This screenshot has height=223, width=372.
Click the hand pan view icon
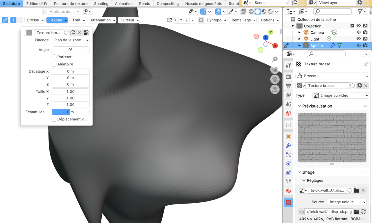[x=275, y=69]
